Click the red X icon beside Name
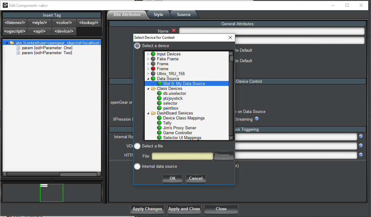Viewport: 371px width, 217px height. pyautogui.click(x=174, y=31)
